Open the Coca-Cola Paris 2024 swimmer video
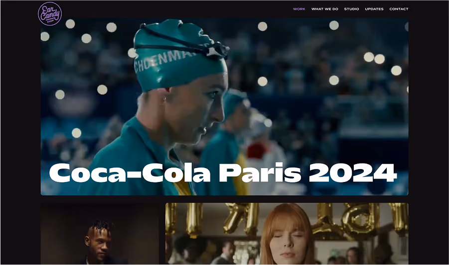This screenshot has width=449, height=265. tap(224, 107)
